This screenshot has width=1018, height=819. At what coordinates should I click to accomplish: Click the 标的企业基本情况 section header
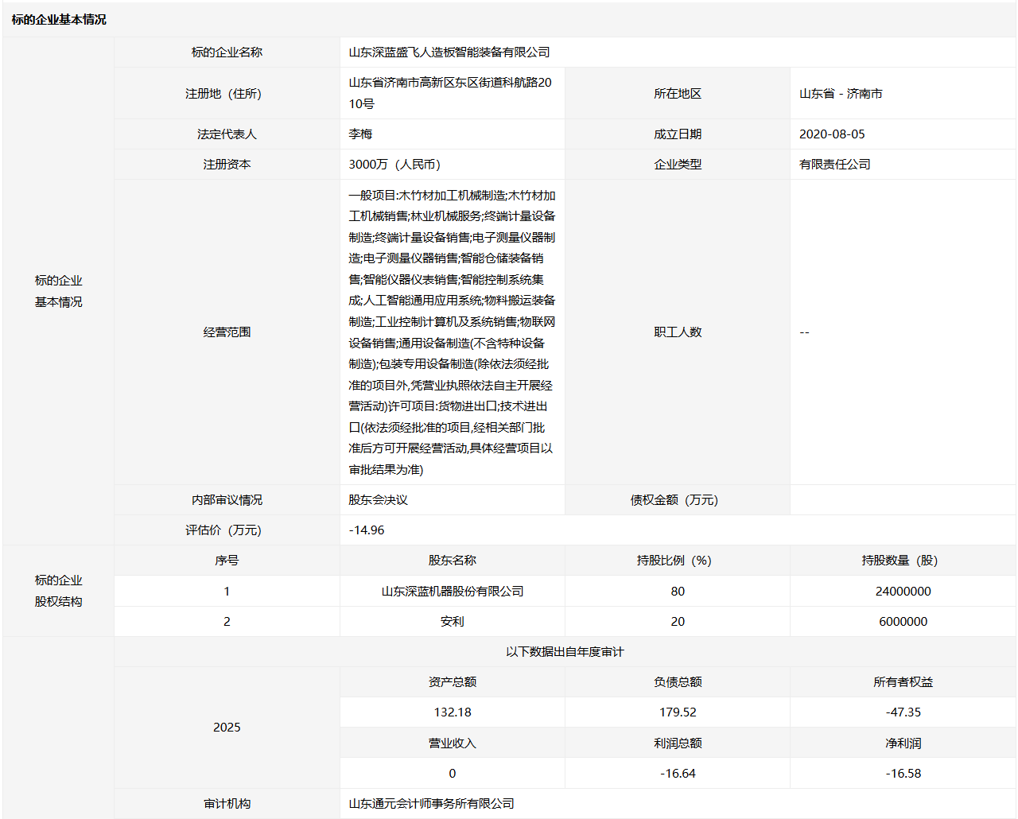pos(59,19)
